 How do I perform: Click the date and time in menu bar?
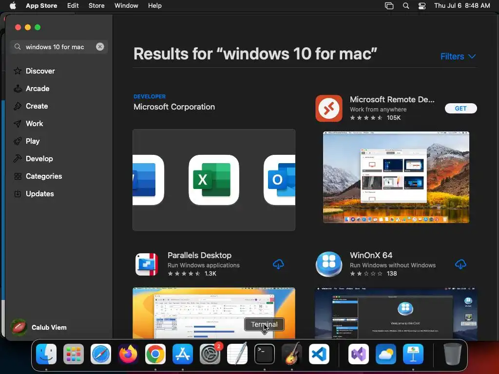462,6
